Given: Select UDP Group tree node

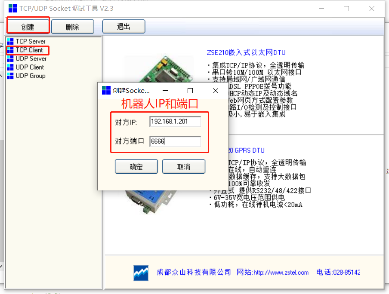Looking at the screenshot, I should click(x=30, y=76).
